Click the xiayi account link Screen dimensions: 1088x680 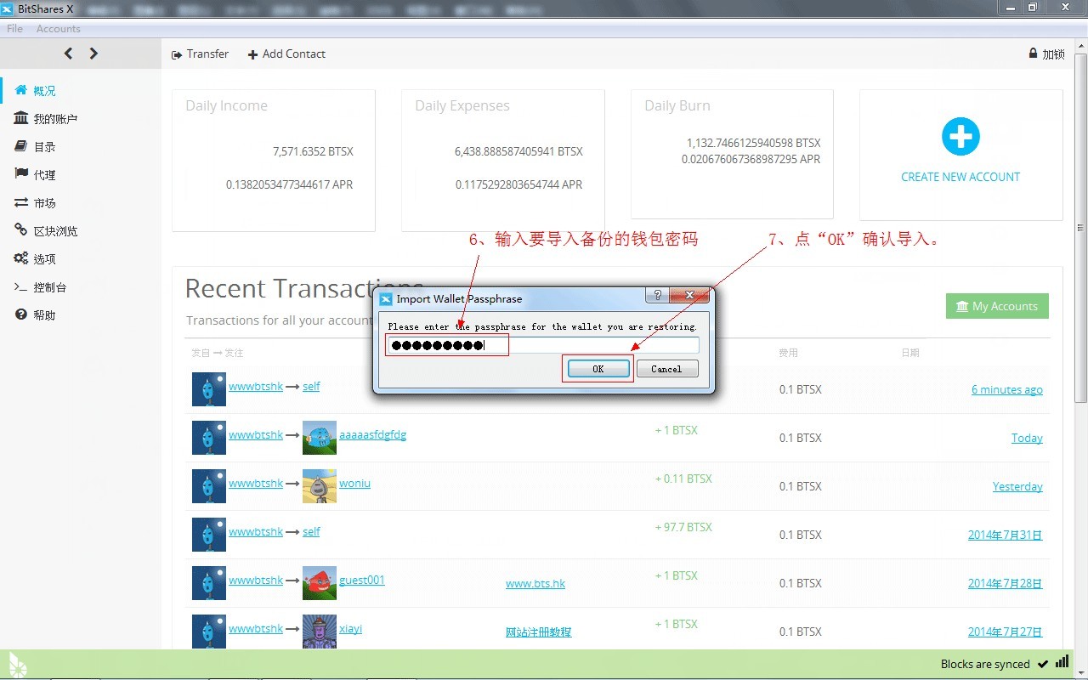coord(350,628)
